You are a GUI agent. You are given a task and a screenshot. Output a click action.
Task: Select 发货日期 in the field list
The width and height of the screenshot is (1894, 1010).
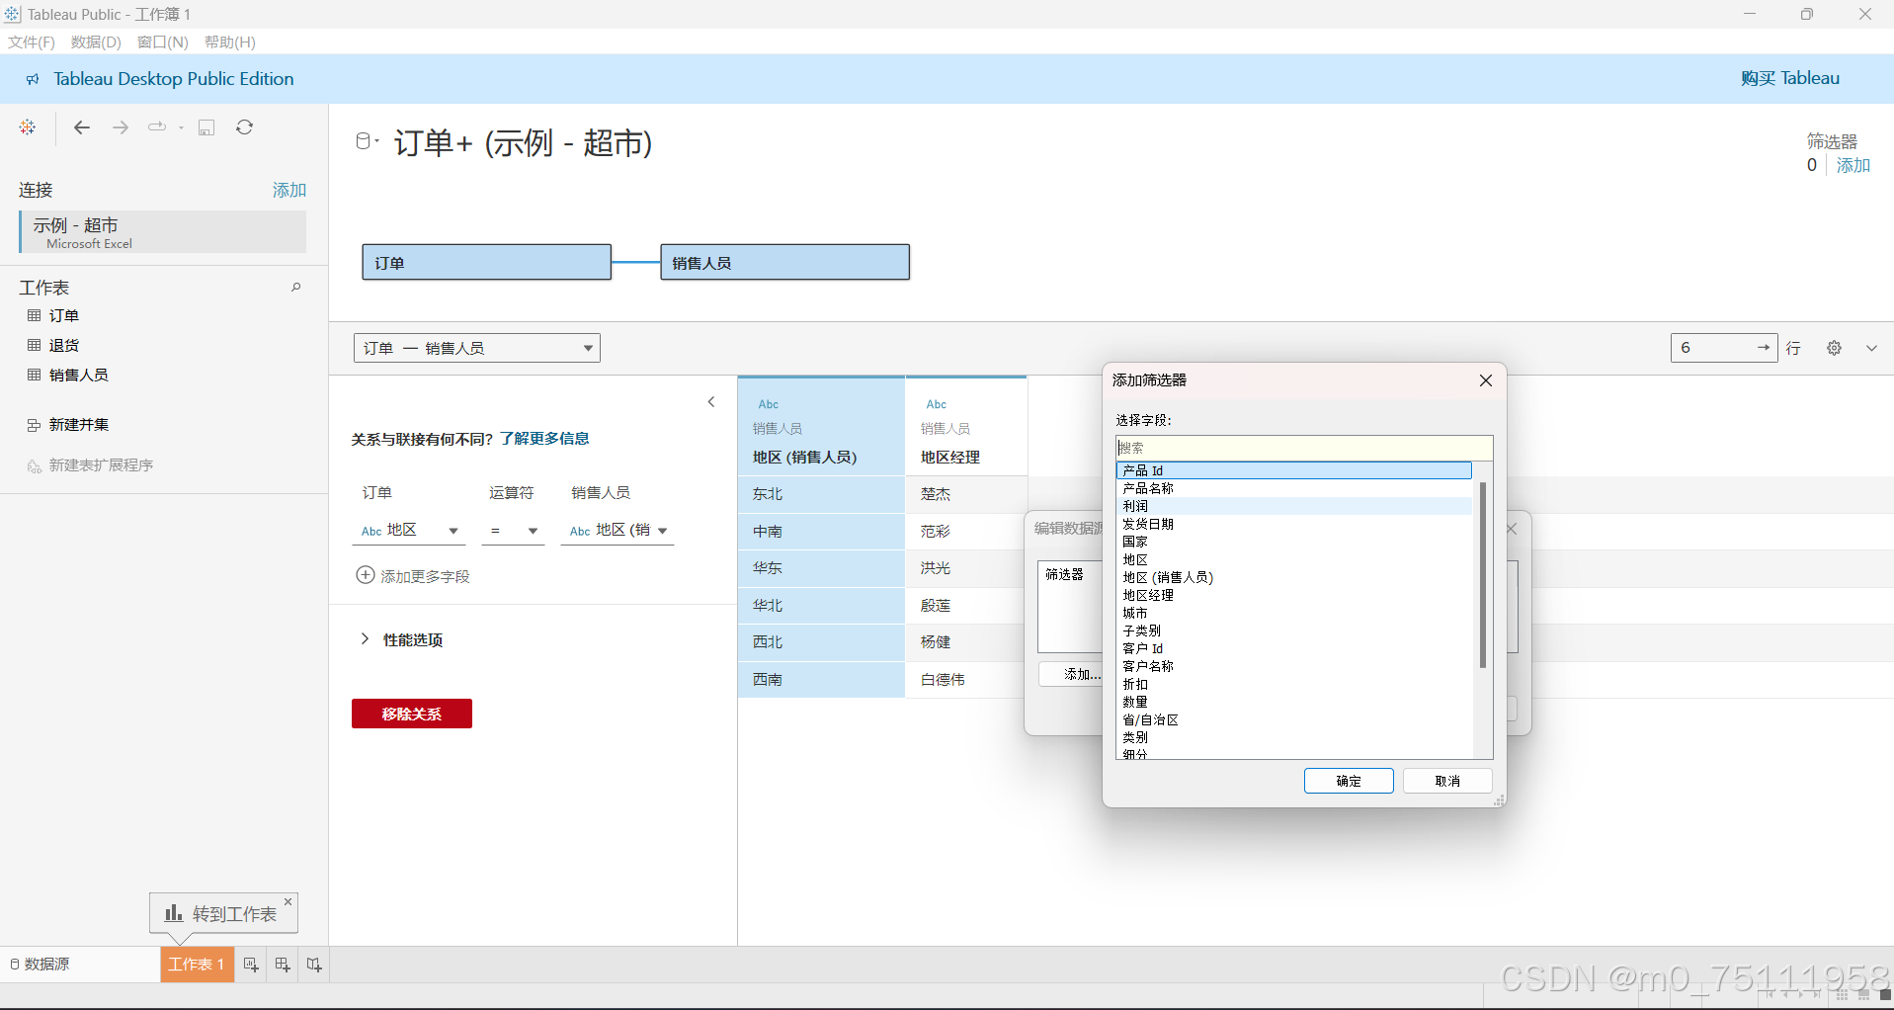click(1294, 524)
